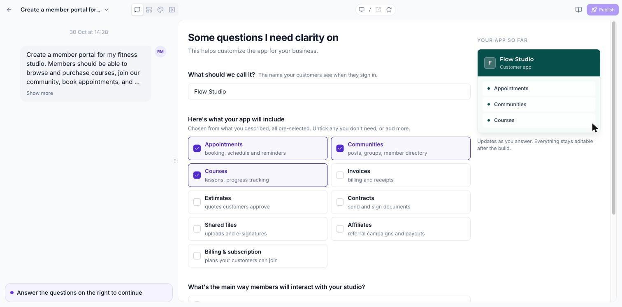Image resolution: width=622 pixels, height=307 pixels.
Task: Open the theme palette icon
Action: coord(160,9)
